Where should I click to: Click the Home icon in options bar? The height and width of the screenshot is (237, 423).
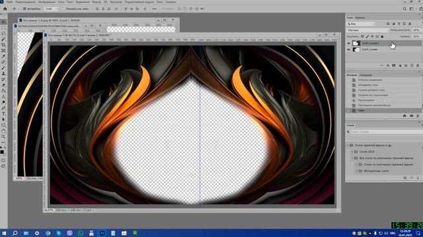5,9
